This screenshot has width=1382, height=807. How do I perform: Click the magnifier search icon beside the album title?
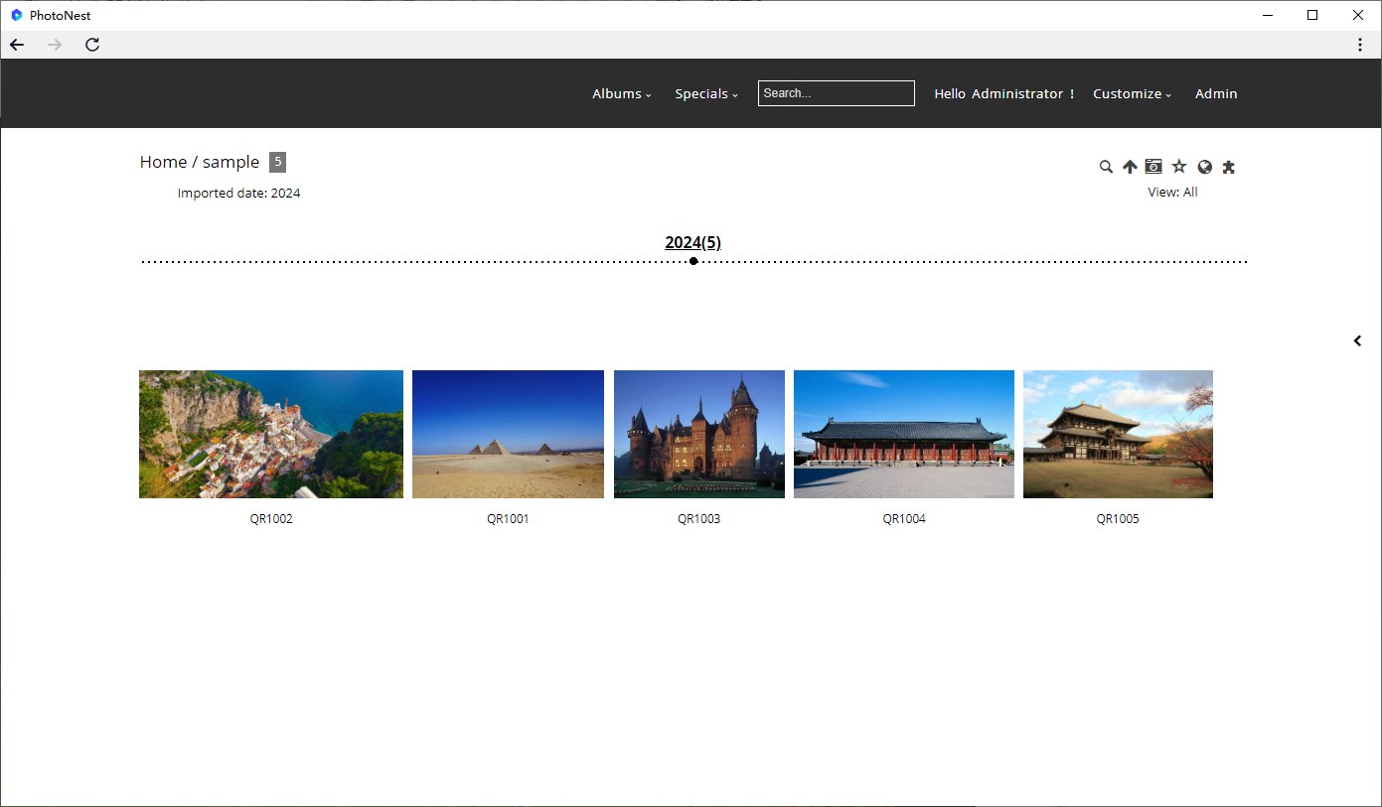(x=1106, y=167)
